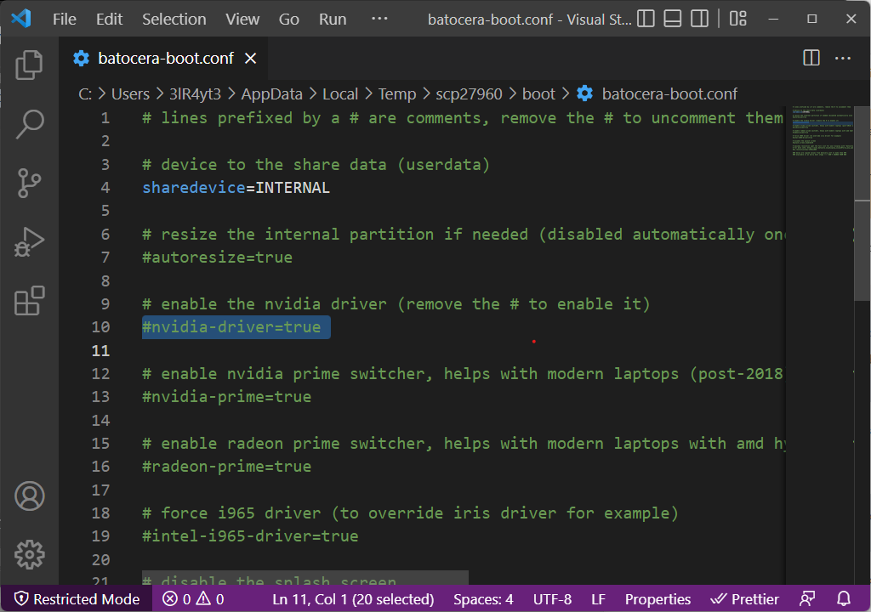Open the Run and Debug view
This screenshot has width=871, height=612.
tap(29, 242)
